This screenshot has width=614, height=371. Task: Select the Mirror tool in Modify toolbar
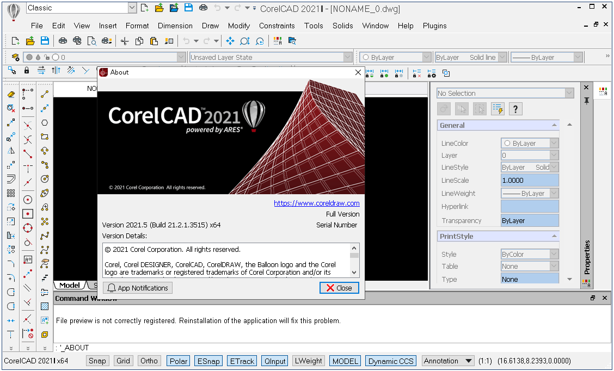point(11,151)
